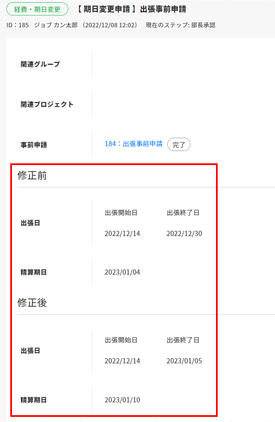Select the 関連プロジェクト field label

[x=47, y=104]
